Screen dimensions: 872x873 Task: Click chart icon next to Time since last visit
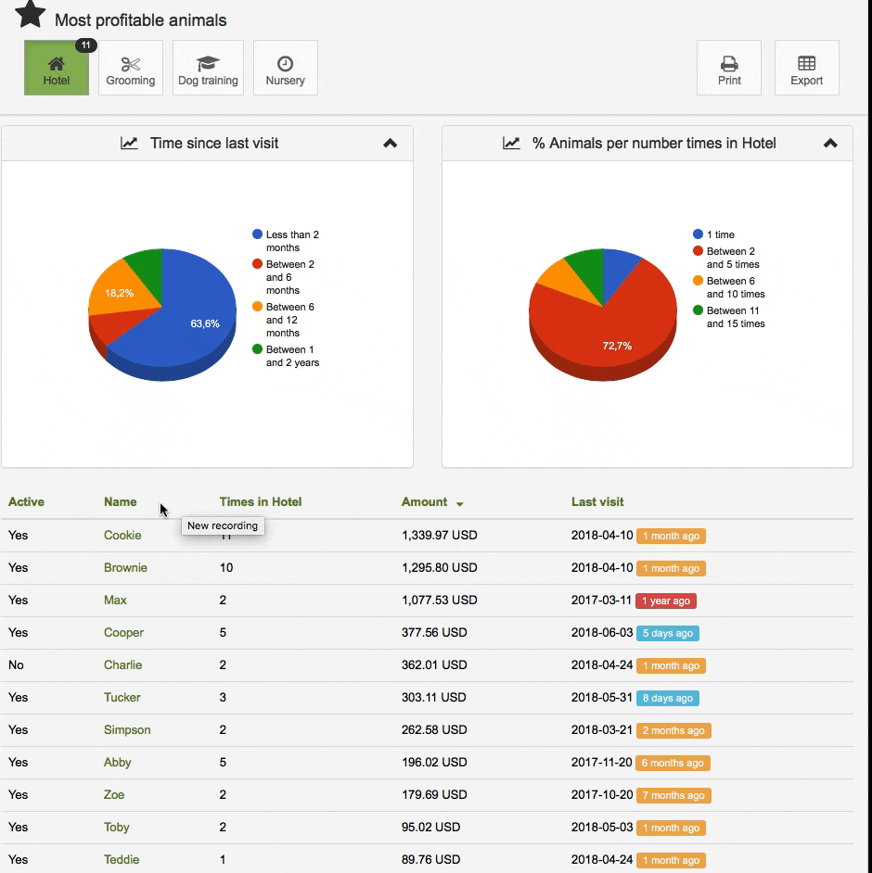pos(129,143)
